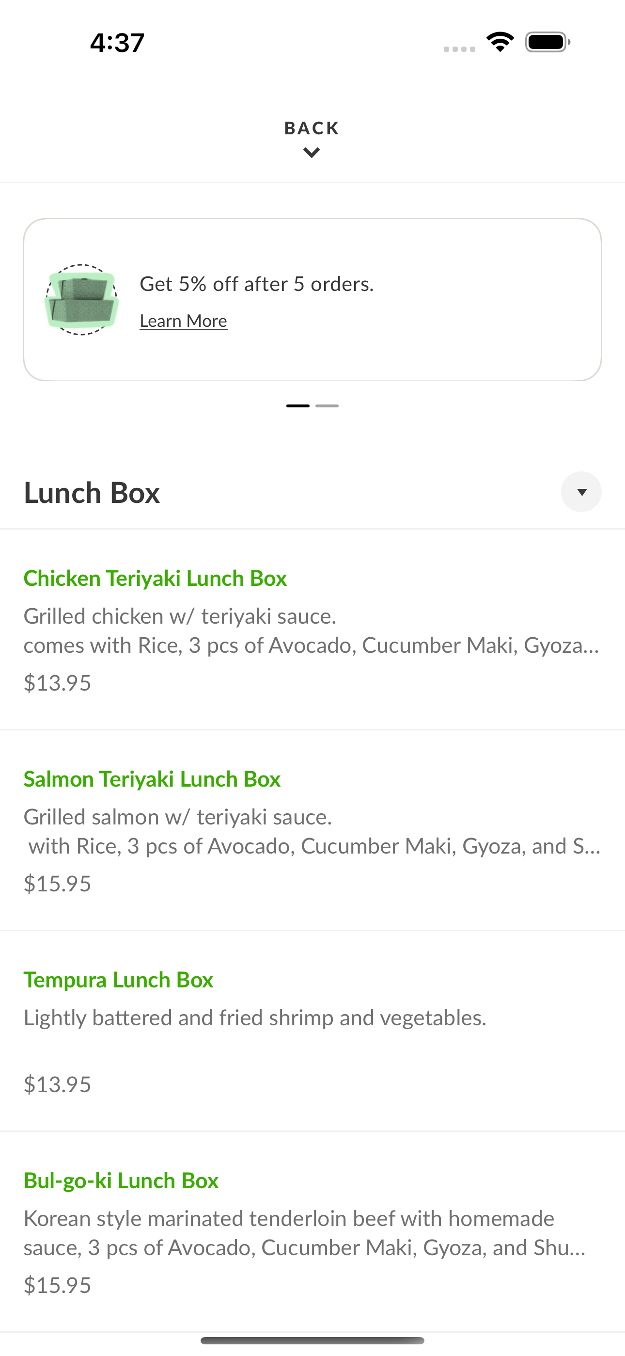Tap the $13.95 price under Chicken Teriyaki
The height and width of the screenshot is (1356, 625).
[58, 683]
